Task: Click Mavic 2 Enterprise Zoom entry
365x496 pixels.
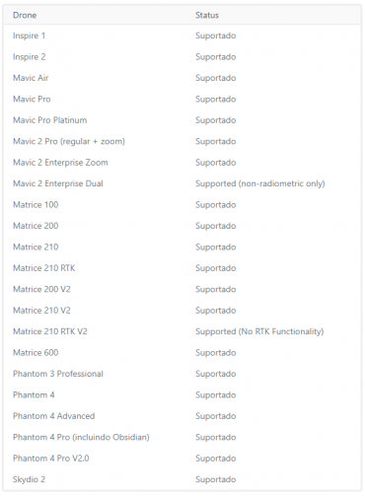Action: tap(60, 163)
